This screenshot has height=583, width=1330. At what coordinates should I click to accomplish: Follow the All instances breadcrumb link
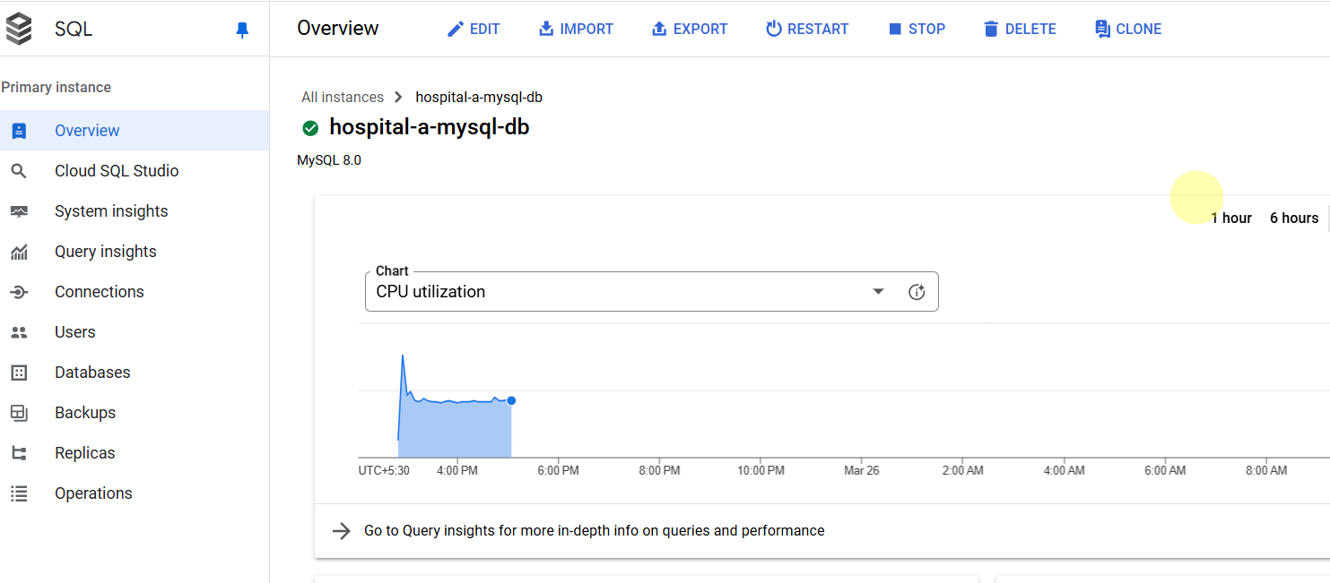pyautogui.click(x=343, y=97)
